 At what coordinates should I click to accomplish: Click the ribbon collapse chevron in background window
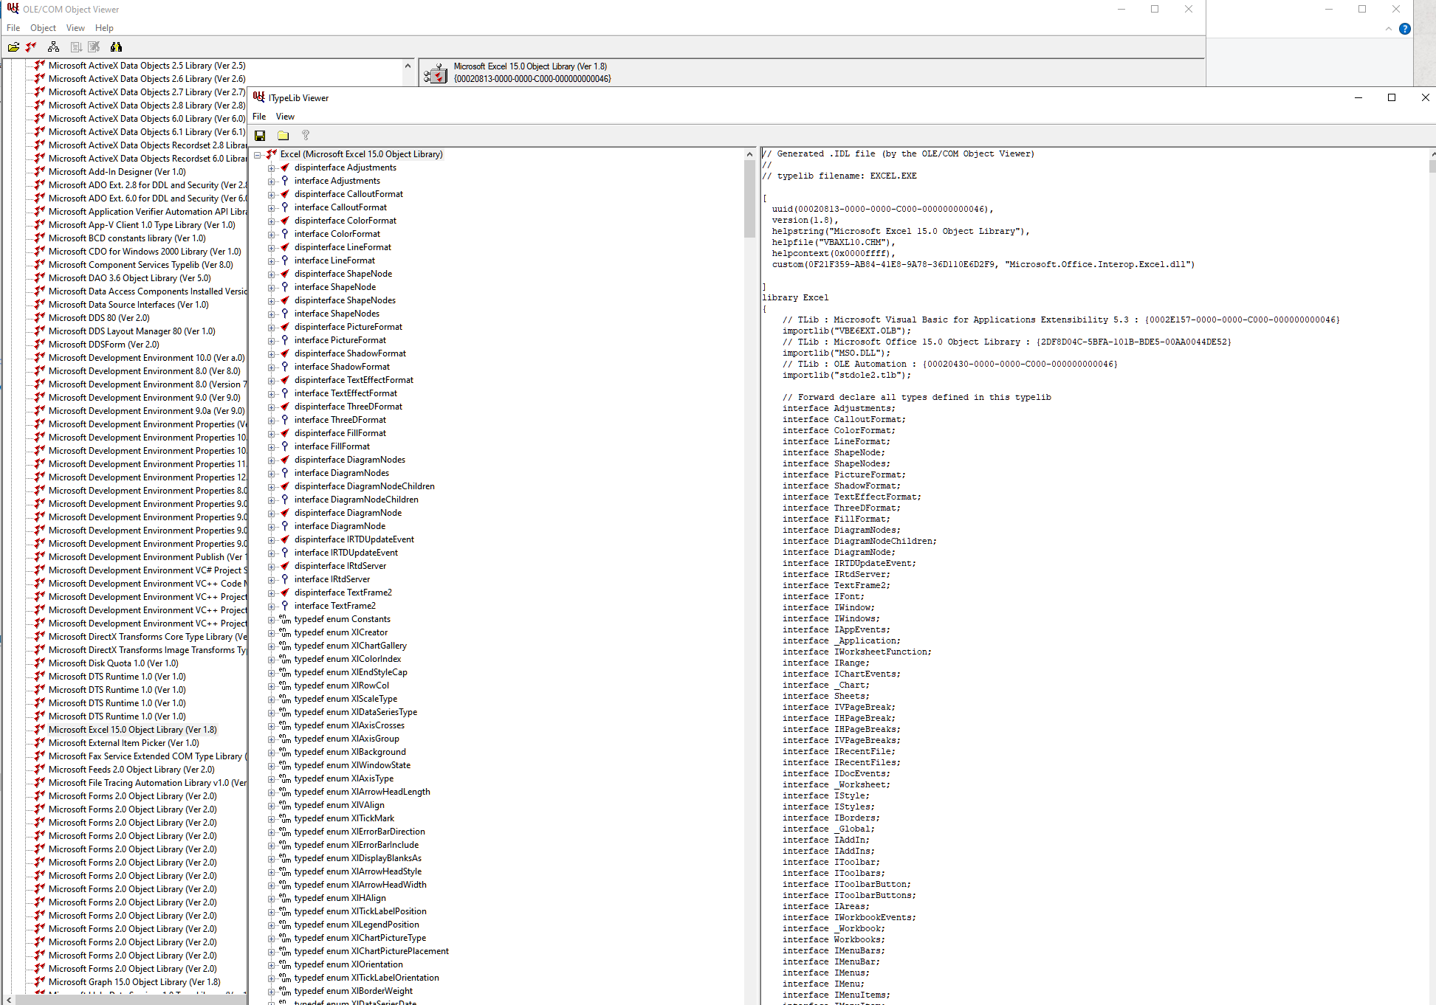point(1388,29)
